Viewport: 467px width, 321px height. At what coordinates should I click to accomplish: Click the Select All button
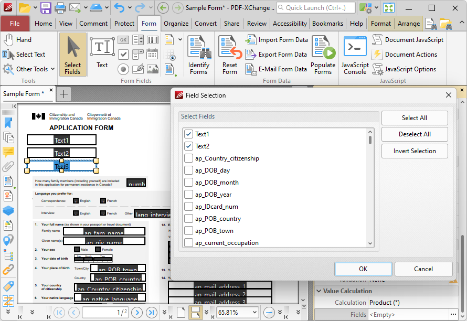[414, 118]
